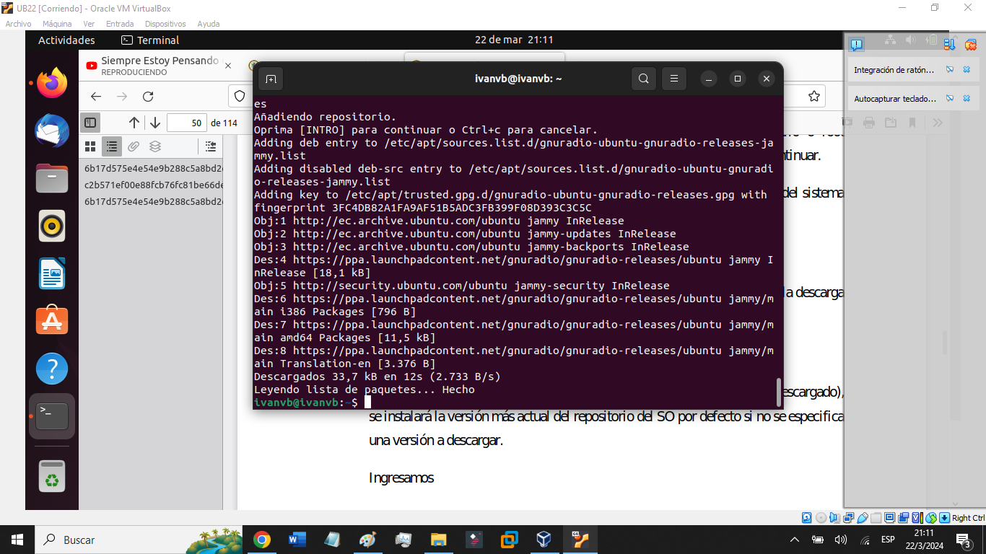986x554 pixels.
Task: Open Terminal app menu in top bar
Action: tap(150, 40)
